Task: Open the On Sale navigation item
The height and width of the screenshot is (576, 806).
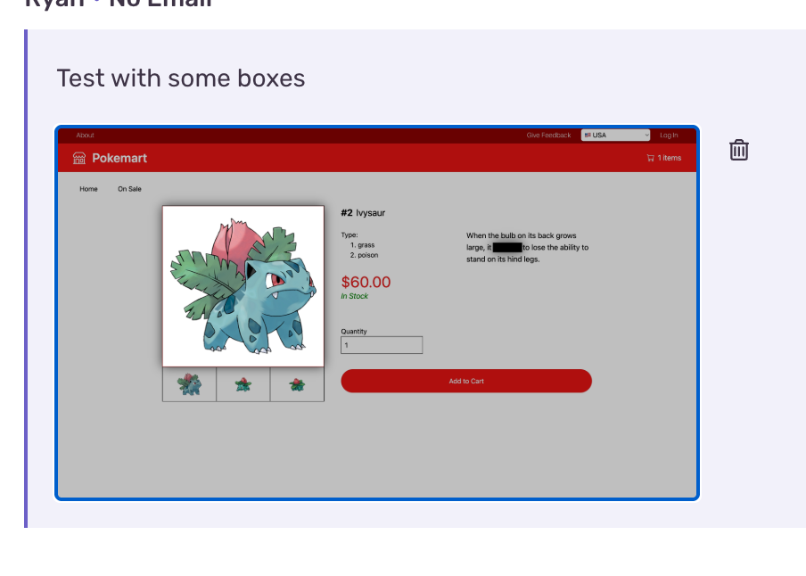Action: click(129, 189)
